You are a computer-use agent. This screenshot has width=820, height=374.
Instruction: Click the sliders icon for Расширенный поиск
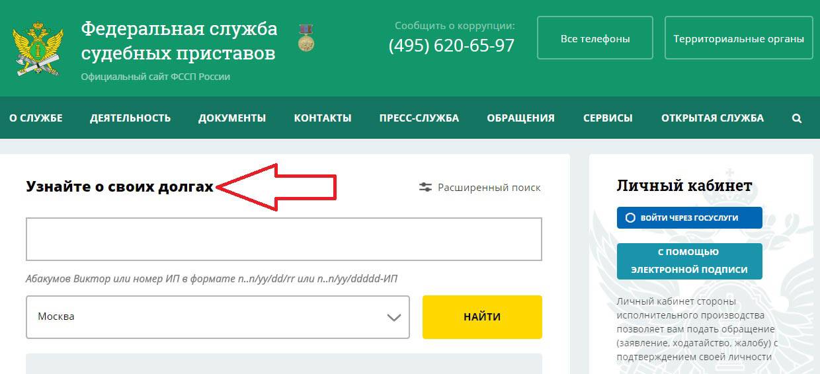[425, 188]
